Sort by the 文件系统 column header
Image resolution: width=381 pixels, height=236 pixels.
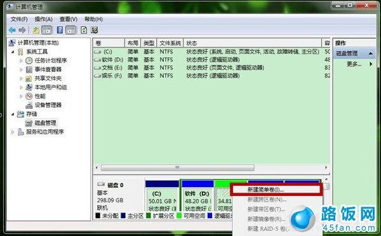170,43
